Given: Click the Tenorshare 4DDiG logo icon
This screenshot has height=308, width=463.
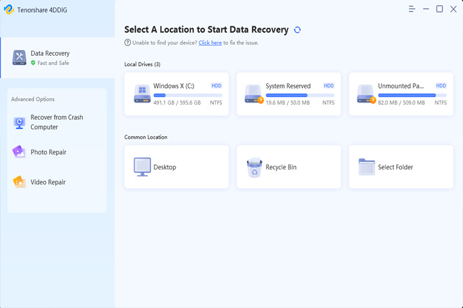Looking at the screenshot, I should 9,10.
